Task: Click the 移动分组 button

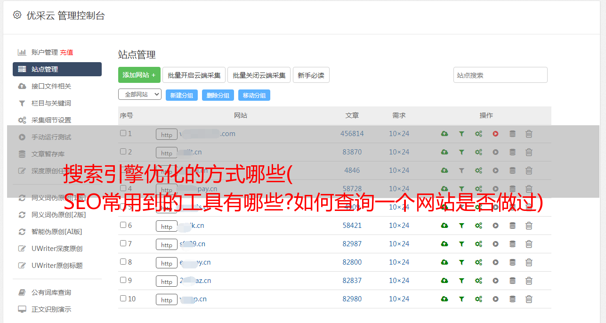Action: click(254, 95)
